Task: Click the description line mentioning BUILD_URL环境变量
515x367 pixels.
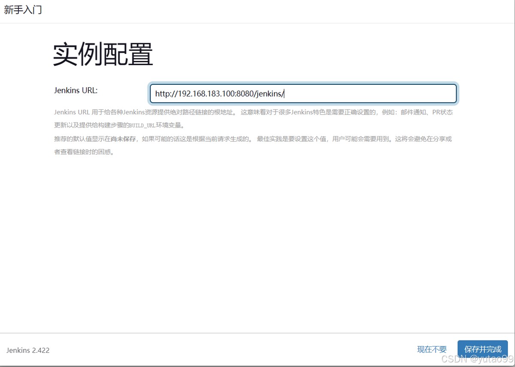Action: pyautogui.click(x=119, y=125)
